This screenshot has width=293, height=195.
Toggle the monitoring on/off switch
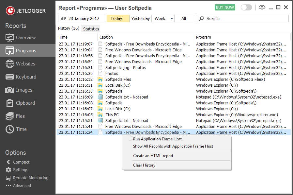point(246,8)
